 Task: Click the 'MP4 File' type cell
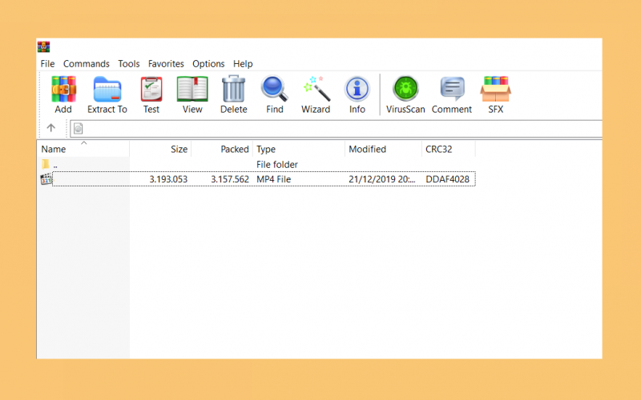pos(273,179)
